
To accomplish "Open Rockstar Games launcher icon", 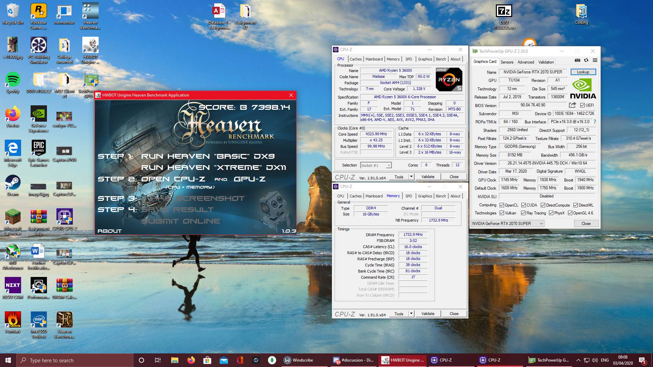I will 38,16.
